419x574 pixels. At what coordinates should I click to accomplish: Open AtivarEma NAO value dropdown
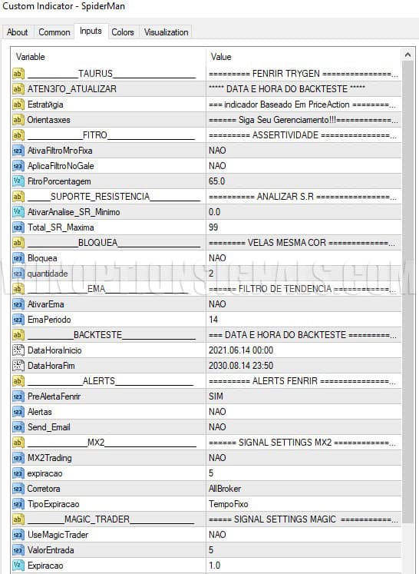click(x=304, y=304)
